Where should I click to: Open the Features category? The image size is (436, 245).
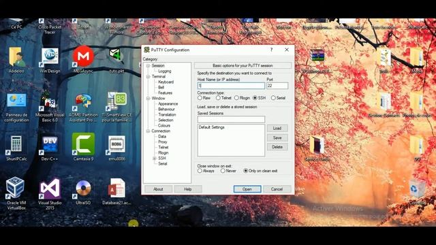click(x=165, y=93)
